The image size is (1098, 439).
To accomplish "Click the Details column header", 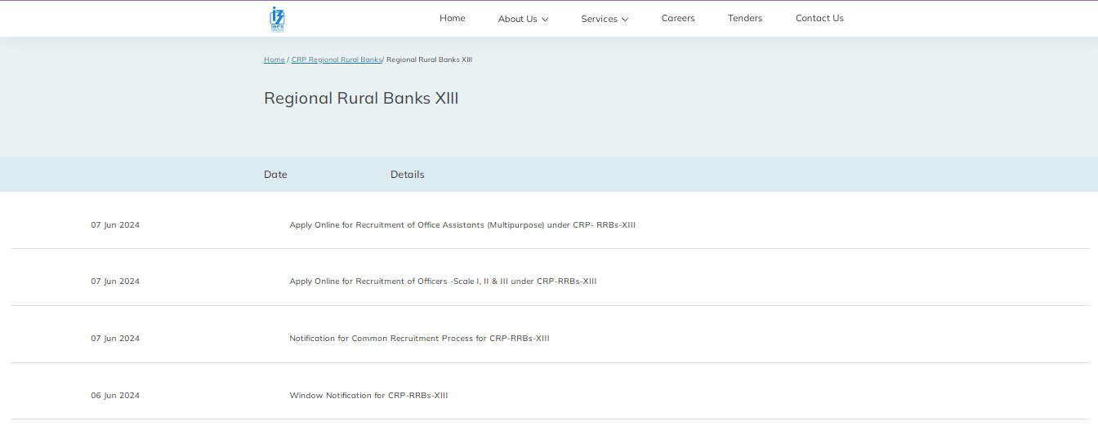I will click(407, 175).
